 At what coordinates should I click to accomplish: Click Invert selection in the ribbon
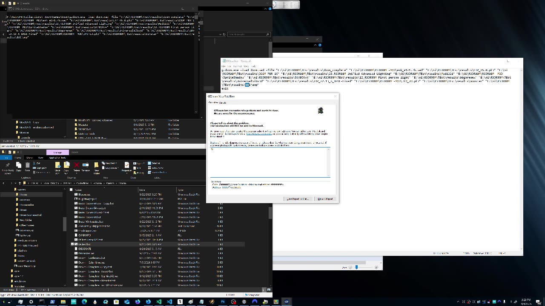[157, 173]
